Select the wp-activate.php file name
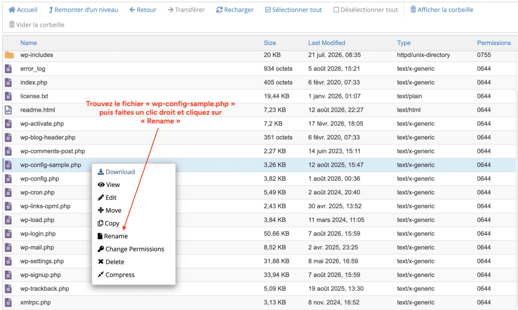The width and height of the screenshot is (518, 310). [42, 124]
